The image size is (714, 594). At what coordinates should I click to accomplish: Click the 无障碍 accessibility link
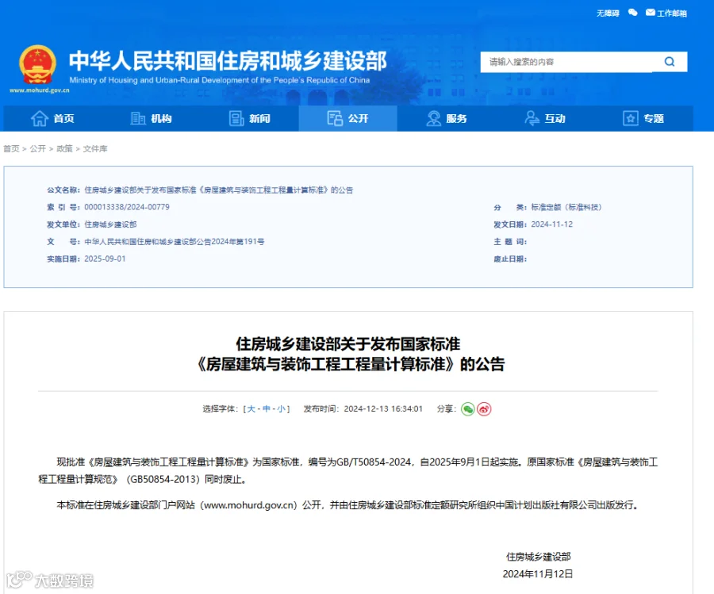tap(608, 13)
